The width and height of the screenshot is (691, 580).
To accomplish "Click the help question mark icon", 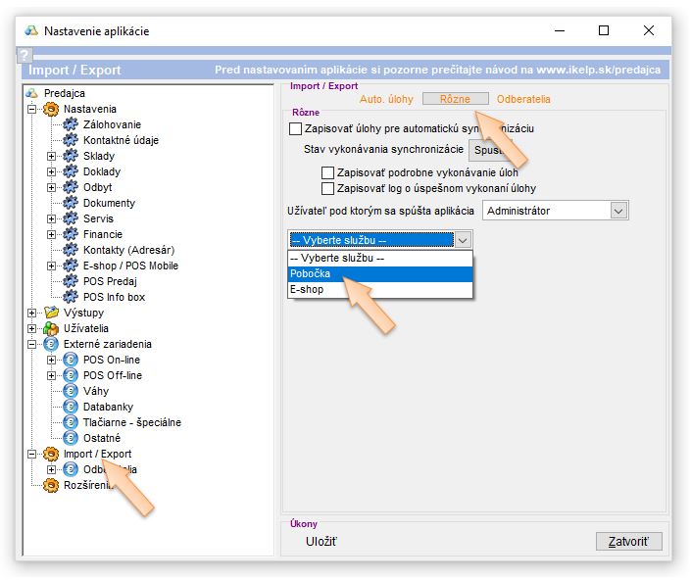I will 25,56.
